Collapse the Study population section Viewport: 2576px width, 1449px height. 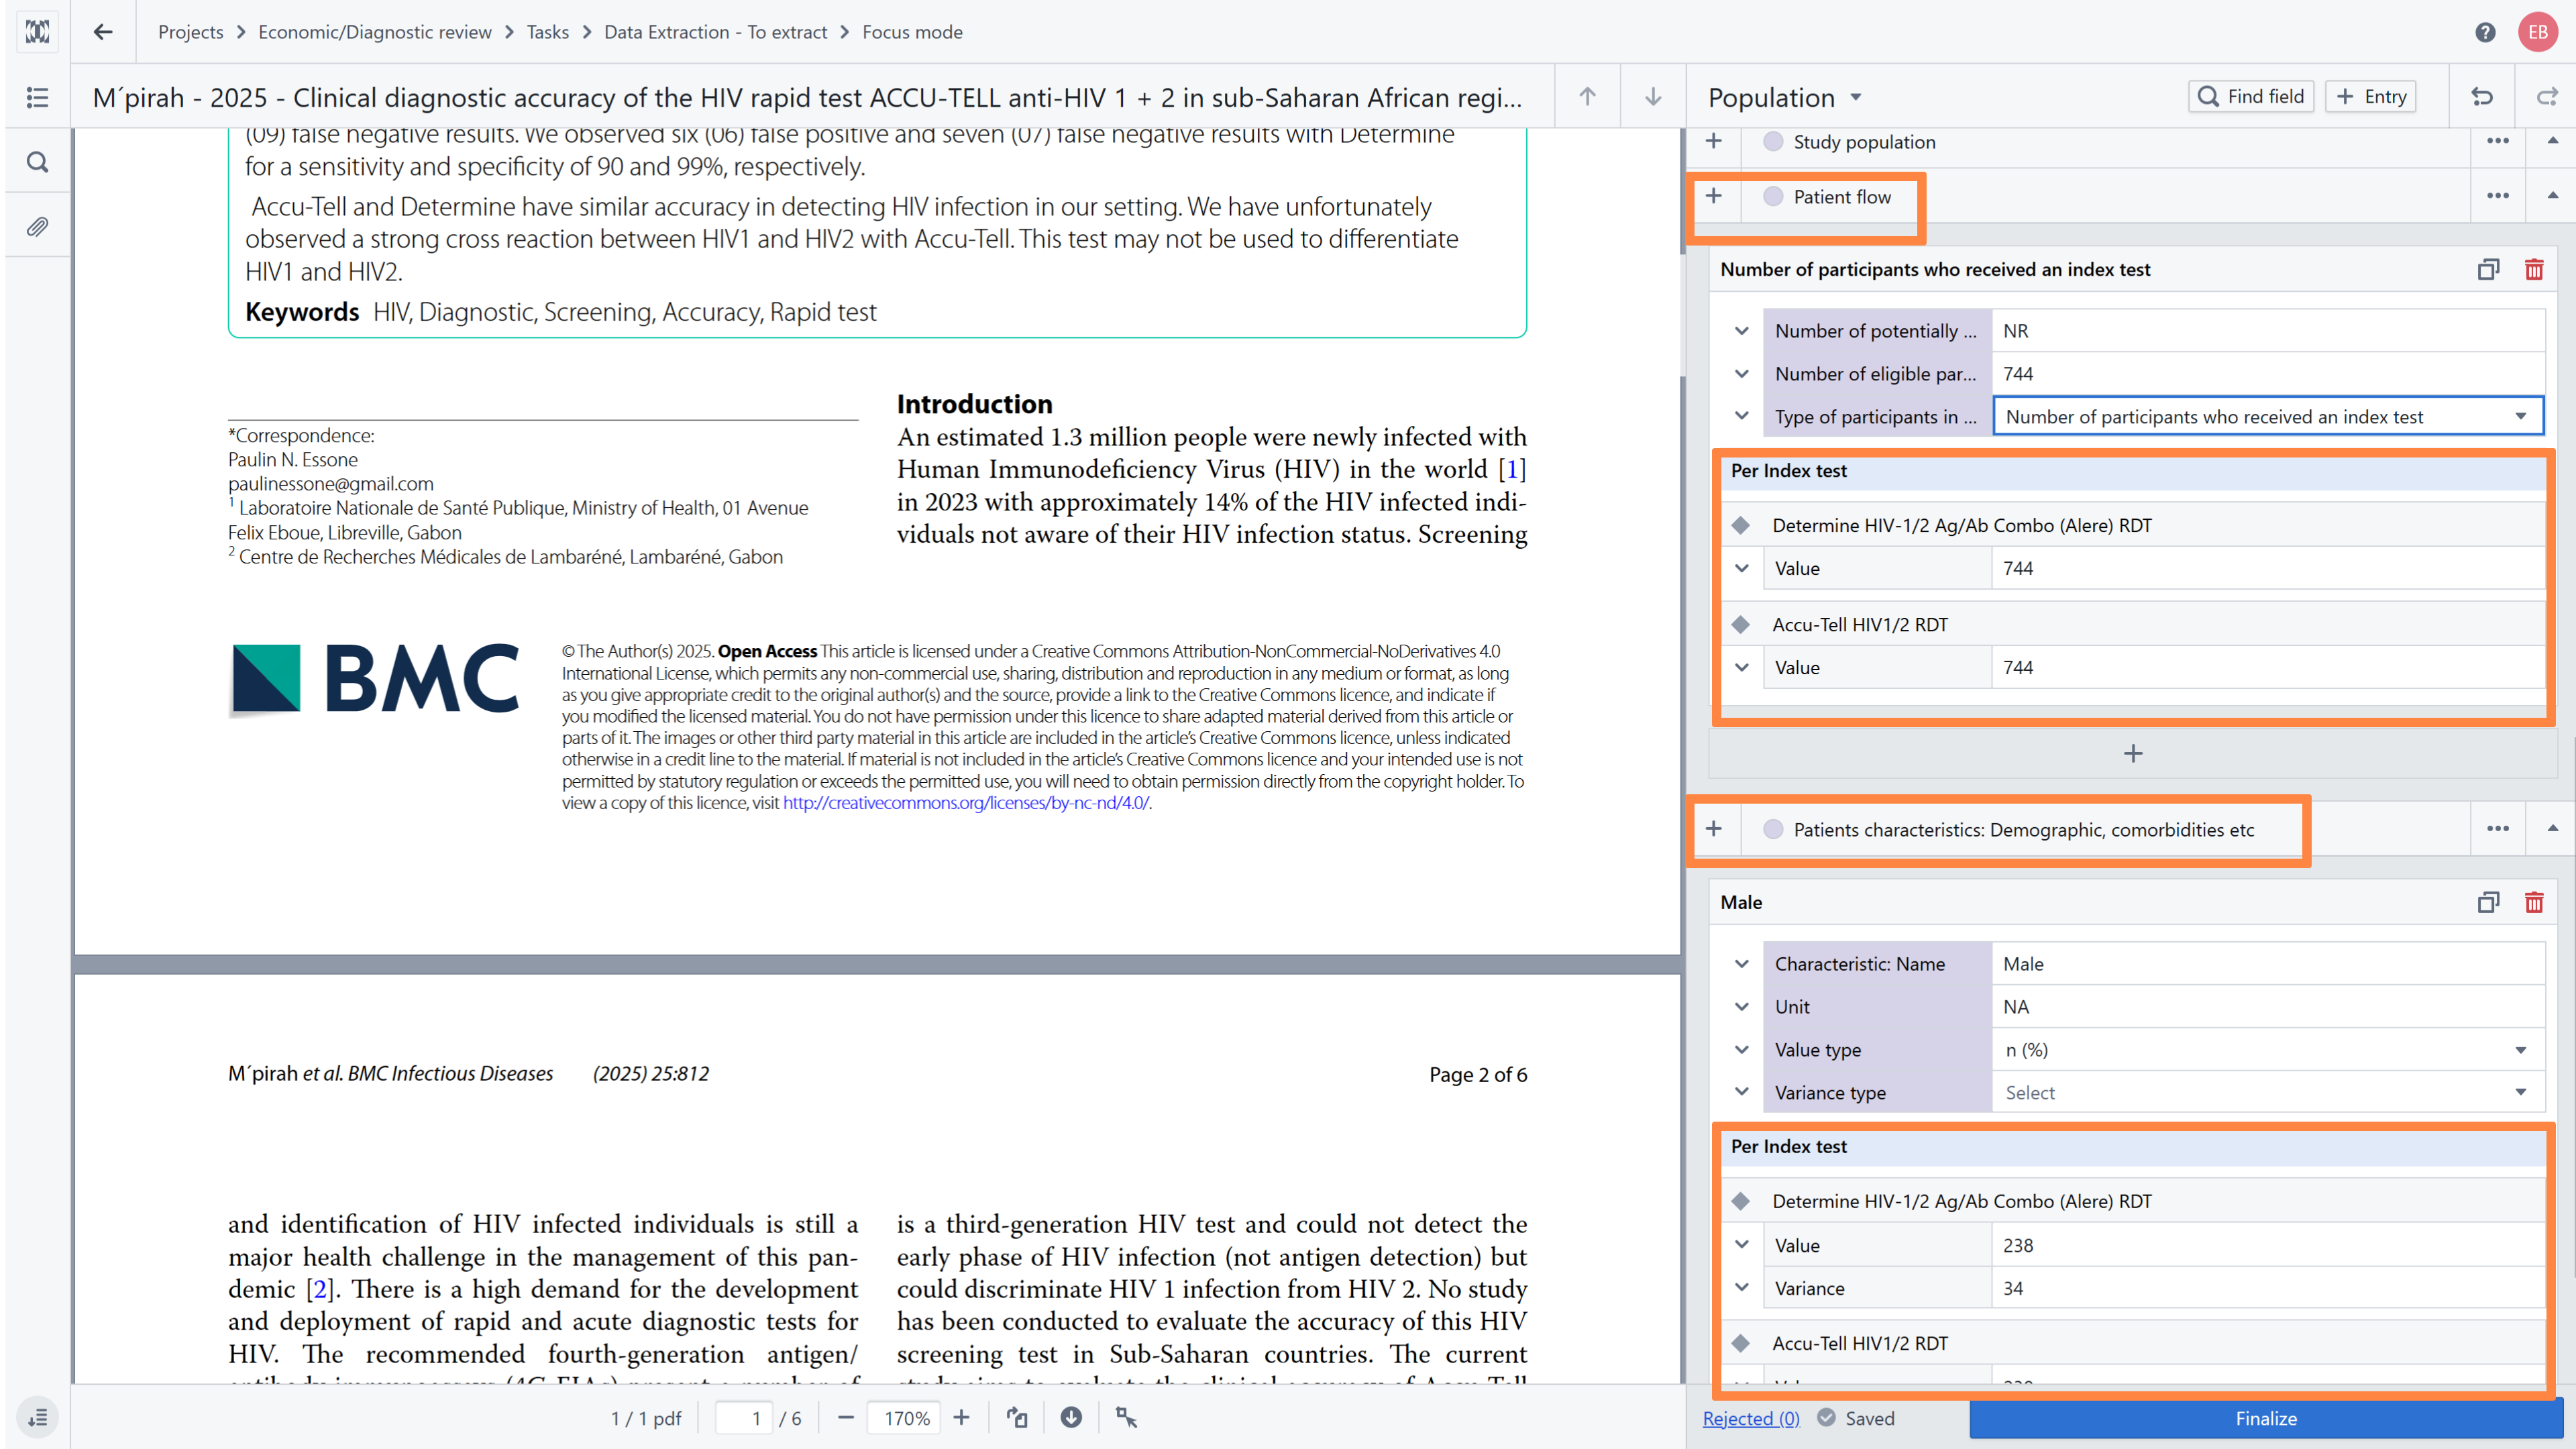(2552, 141)
